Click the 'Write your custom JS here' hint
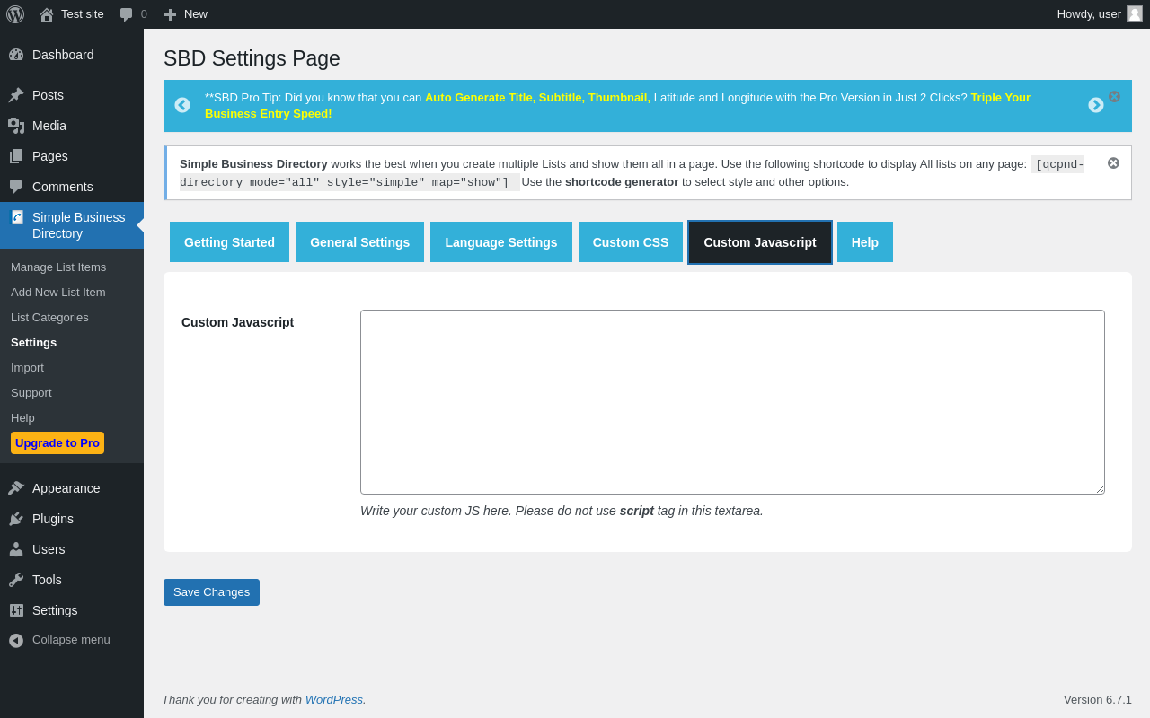Image resolution: width=1150 pixels, height=718 pixels. 562,511
